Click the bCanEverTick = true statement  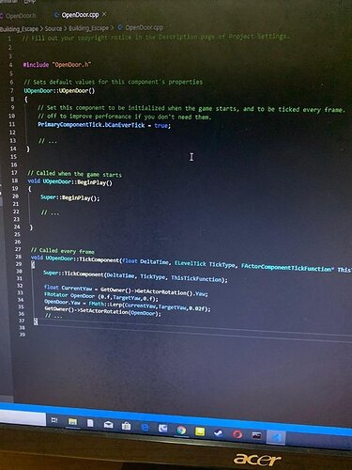click(104, 125)
